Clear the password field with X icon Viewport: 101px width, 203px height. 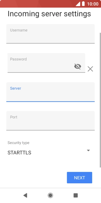pos(90,69)
